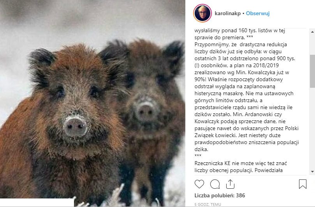Click the white bar at photo bottom-left

(37, 203)
